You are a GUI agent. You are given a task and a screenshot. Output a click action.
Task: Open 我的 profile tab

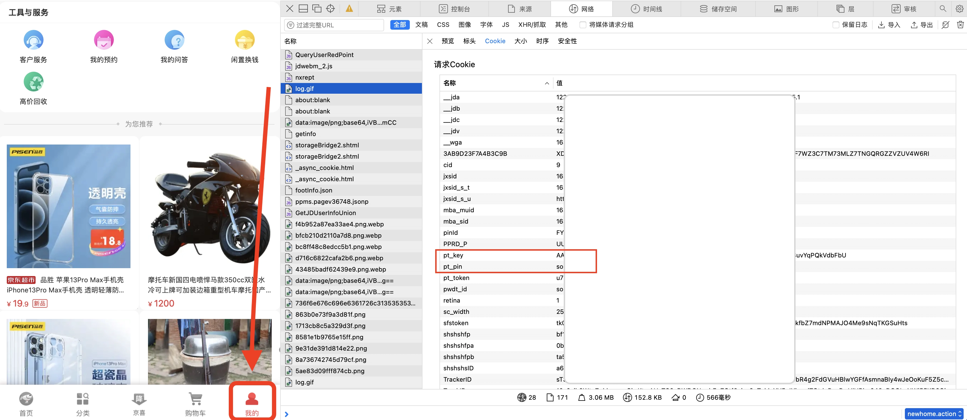pos(252,404)
